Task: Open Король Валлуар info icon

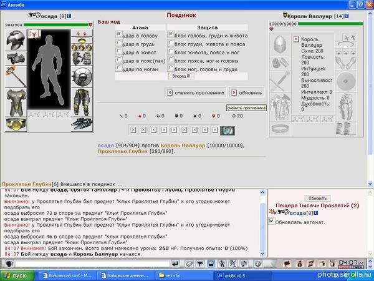Action: 347,16
